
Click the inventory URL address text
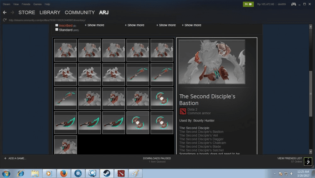(47, 20)
